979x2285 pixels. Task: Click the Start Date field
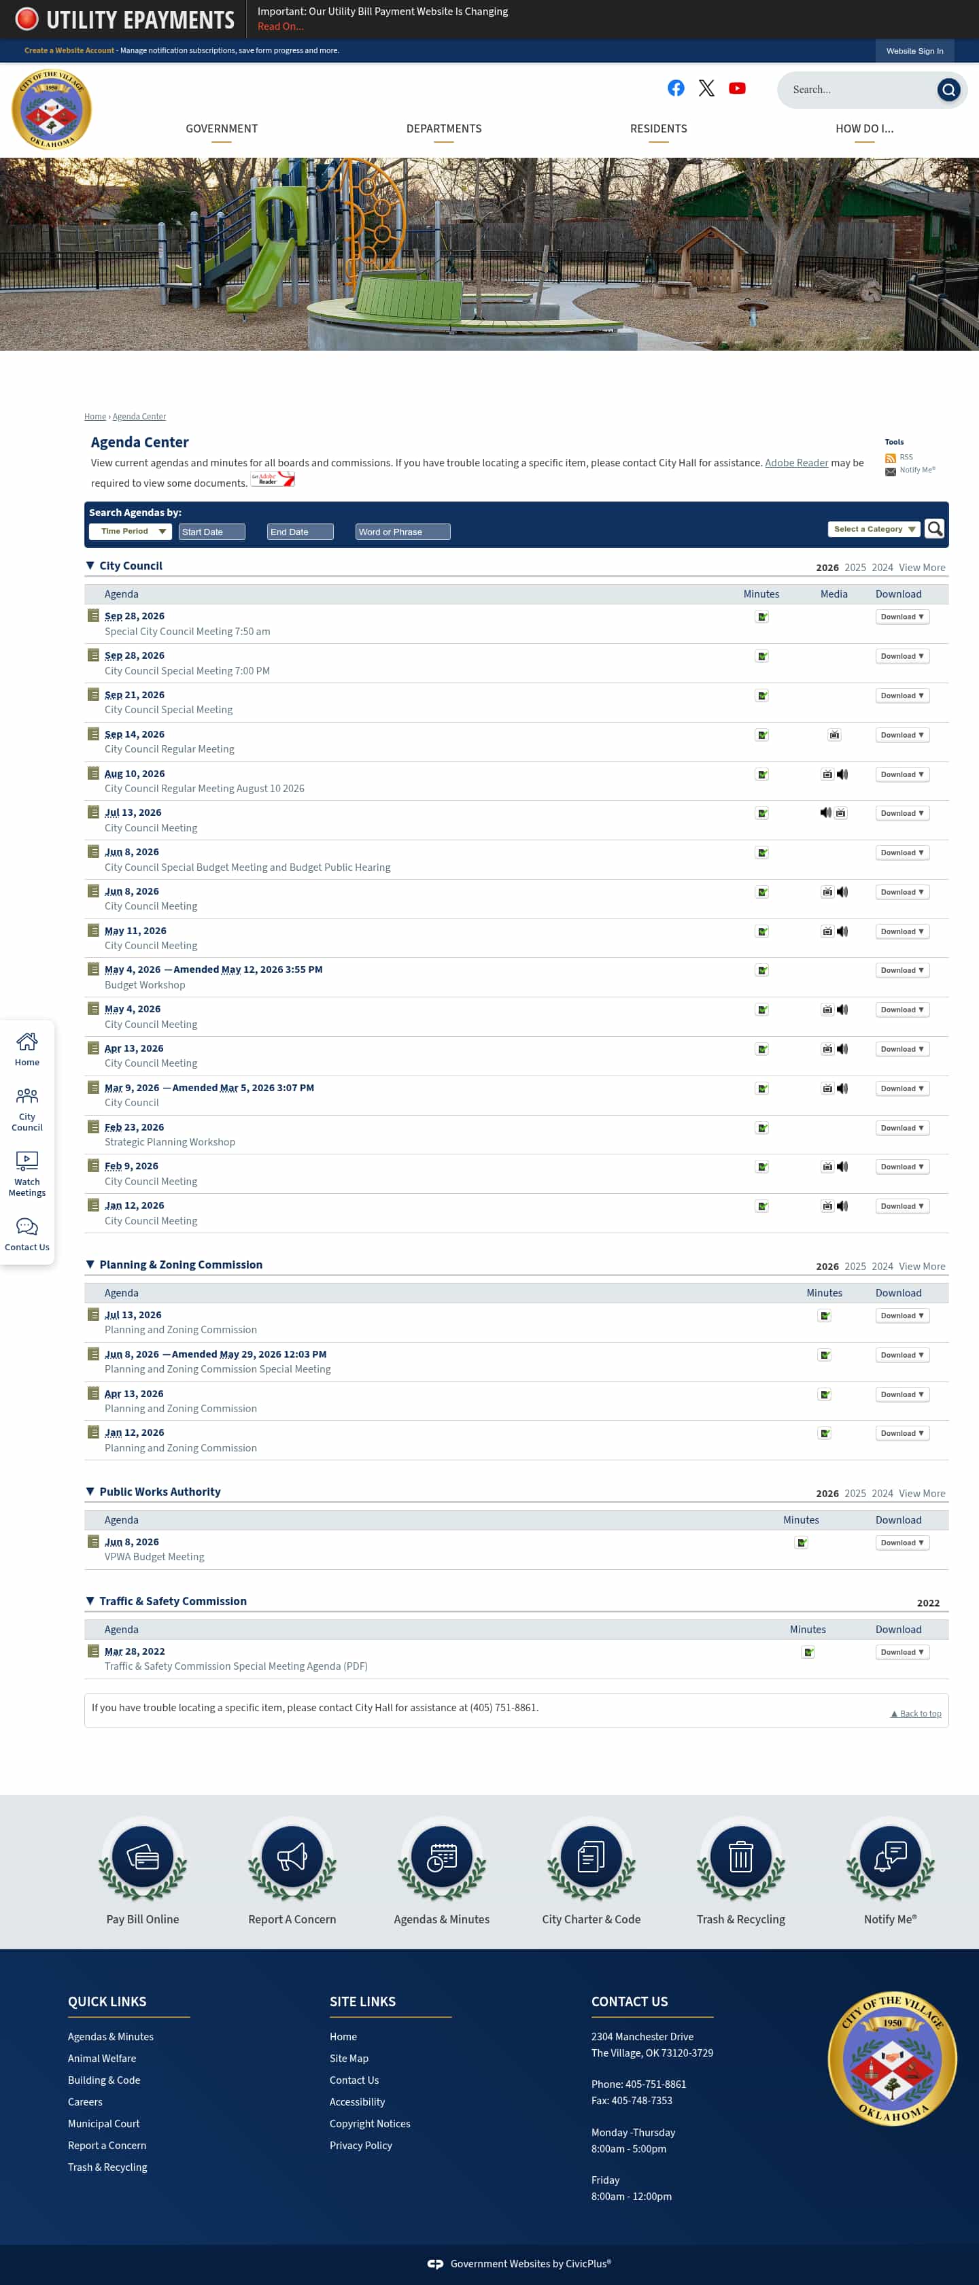pos(212,532)
